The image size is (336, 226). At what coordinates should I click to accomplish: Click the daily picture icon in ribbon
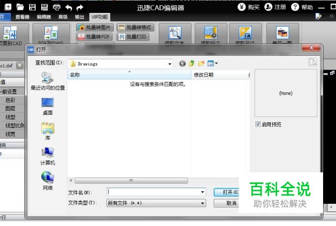coord(282,33)
